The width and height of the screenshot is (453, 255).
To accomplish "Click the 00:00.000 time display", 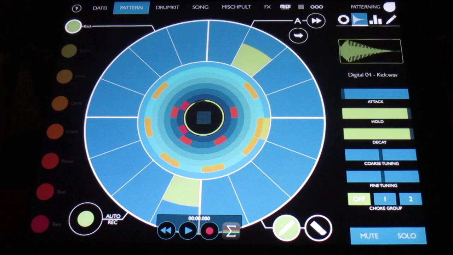I will point(199,219).
